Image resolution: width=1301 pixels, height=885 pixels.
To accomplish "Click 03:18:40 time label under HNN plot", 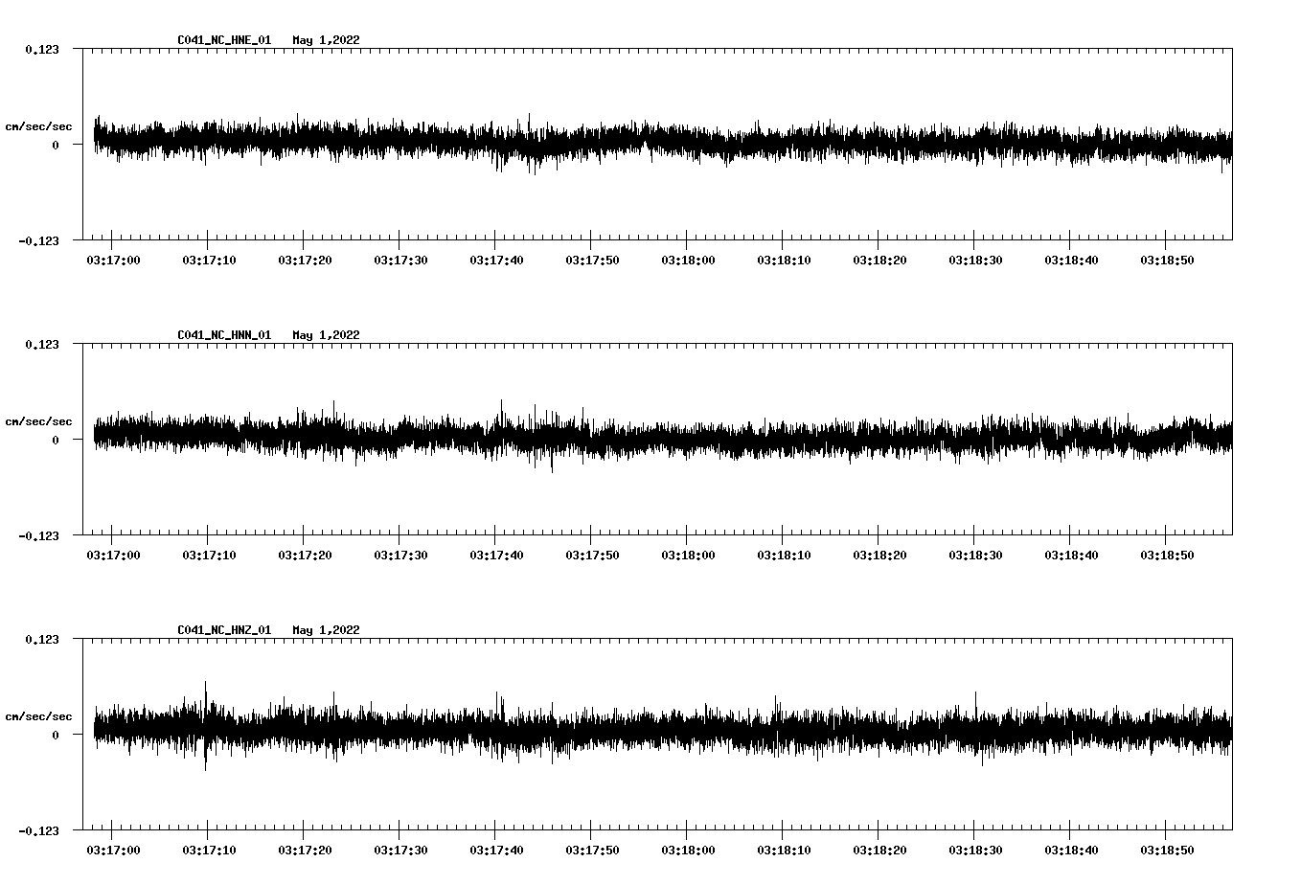I will [x=1071, y=555].
